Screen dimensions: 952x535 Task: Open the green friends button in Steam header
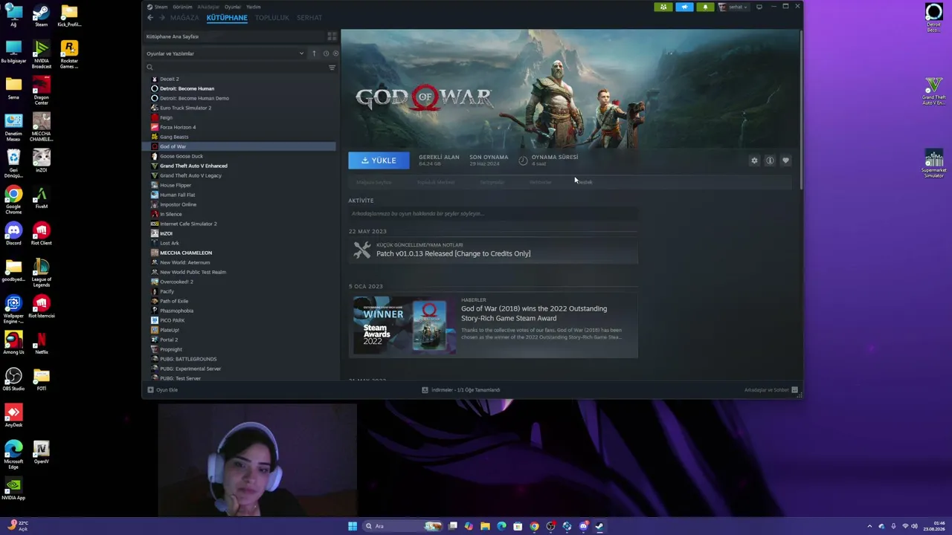tap(663, 7)
